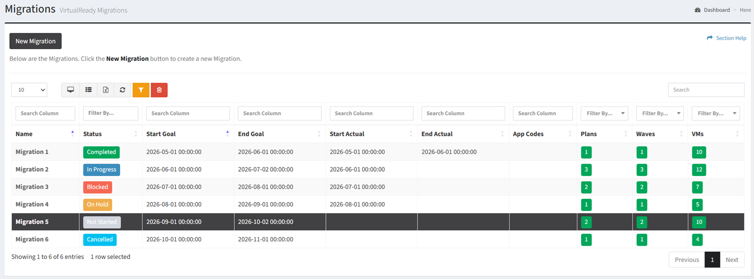Click the Dashboard breadcrumb icon

(697, 10)
